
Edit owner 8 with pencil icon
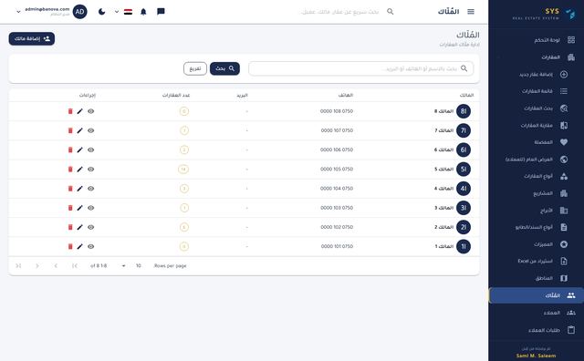tap(79, 111)
